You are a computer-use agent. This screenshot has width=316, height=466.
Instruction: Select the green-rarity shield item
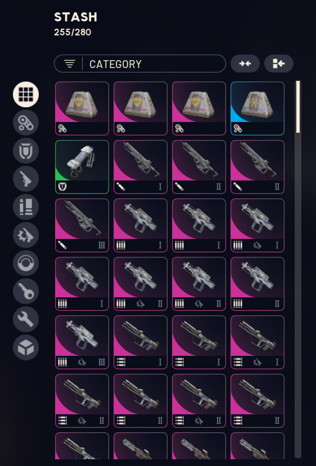[82, 167]
